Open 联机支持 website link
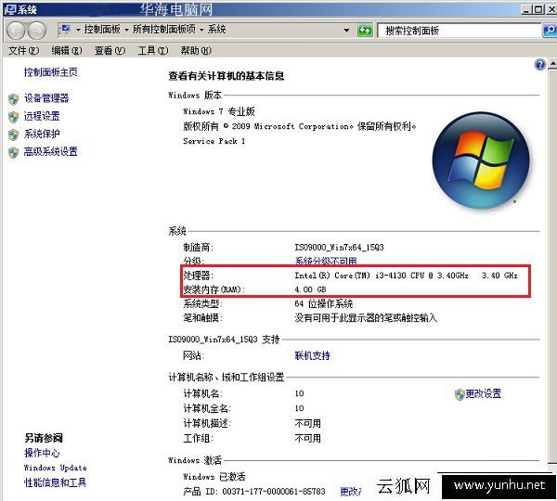The image size is (557, 501). coord(313,355)
